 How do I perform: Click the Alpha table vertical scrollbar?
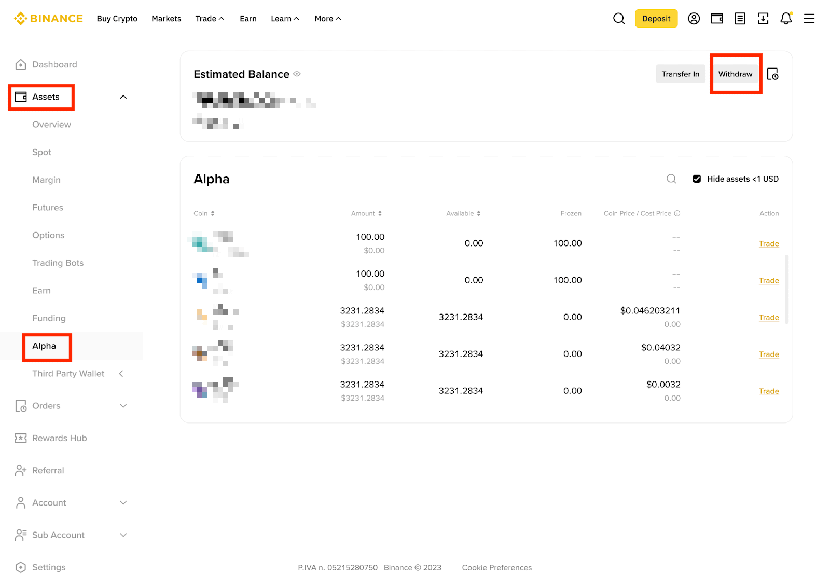click(787, 289)
